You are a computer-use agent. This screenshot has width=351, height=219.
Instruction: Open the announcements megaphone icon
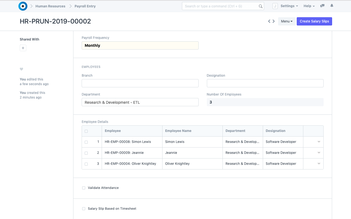click(322, 5)
